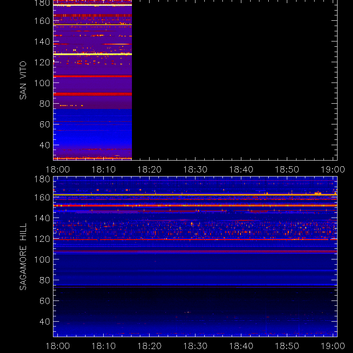Select the 60 tick label on San Vito plot
This screenshot has width=353, height=353.
click(45, 124)
